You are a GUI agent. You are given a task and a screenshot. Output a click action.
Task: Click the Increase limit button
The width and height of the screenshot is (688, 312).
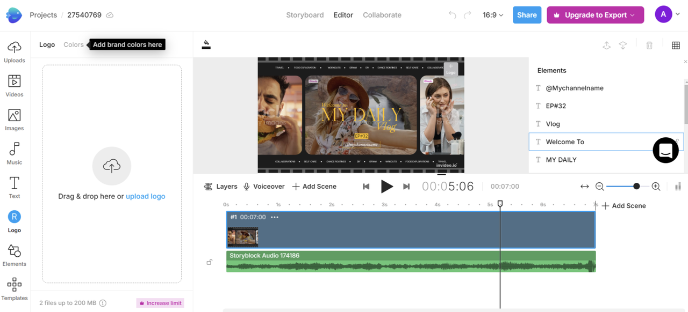tap(160, 303)
